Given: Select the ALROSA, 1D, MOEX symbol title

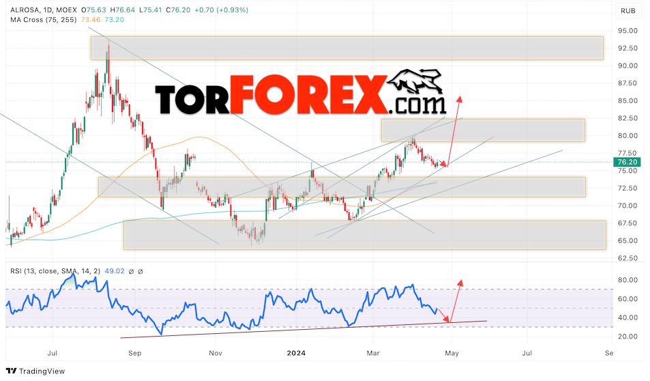Looking at the screenshot, I should coord(44,10).
